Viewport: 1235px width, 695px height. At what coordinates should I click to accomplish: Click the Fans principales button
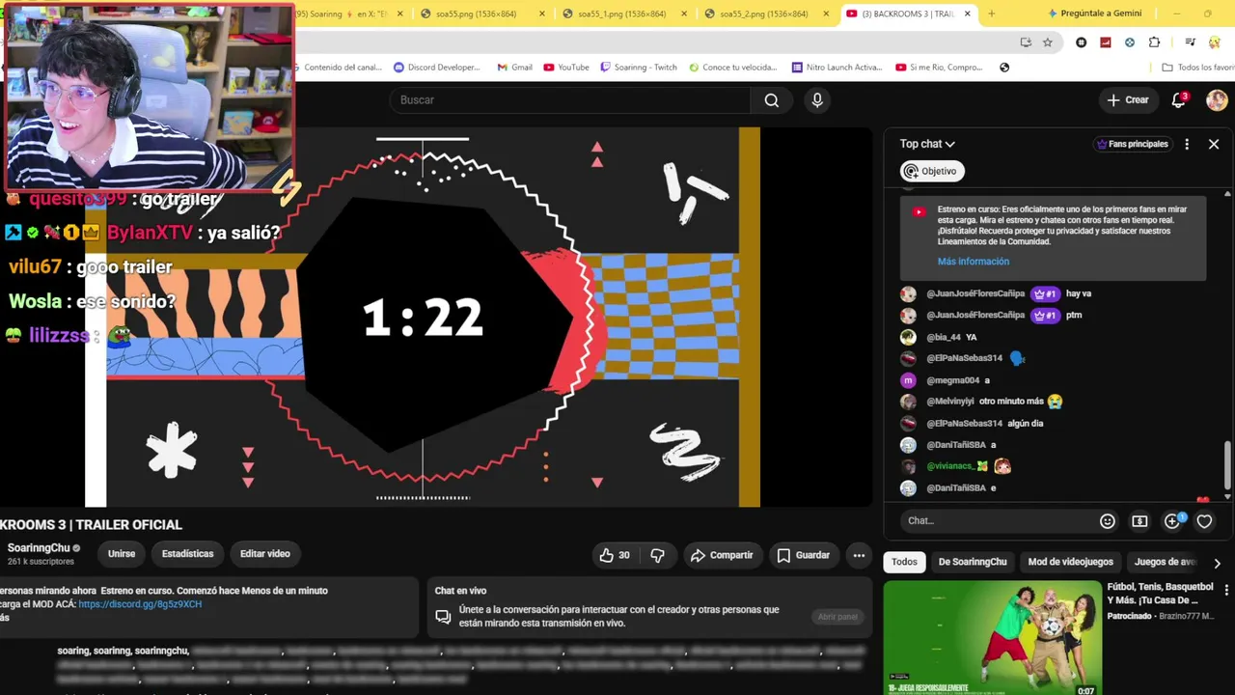[x=1133, y=144]
